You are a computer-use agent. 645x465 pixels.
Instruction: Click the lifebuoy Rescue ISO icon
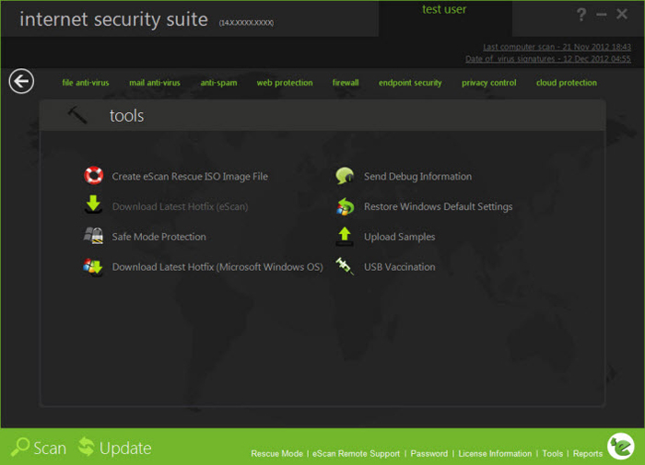pyautogui.click(x=93, y=176)
